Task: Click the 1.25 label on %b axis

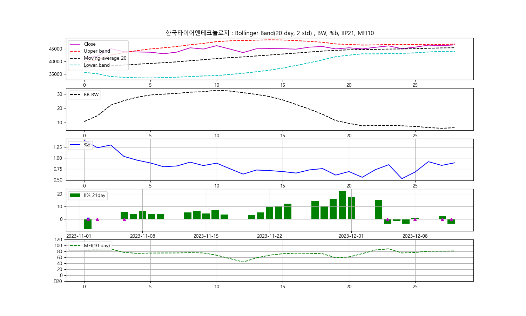Action: coord(58,147)
